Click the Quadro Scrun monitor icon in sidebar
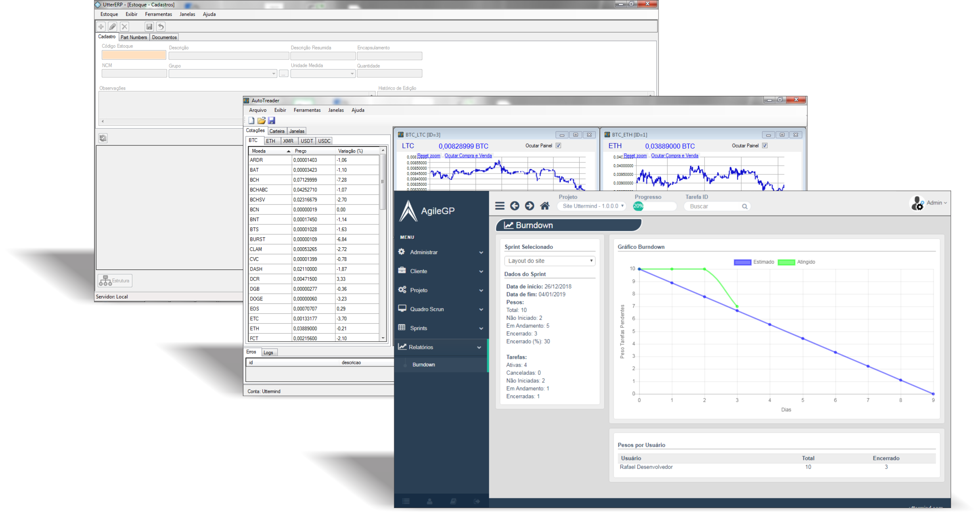This screenshot has width=980, height=512. [402, 308]
